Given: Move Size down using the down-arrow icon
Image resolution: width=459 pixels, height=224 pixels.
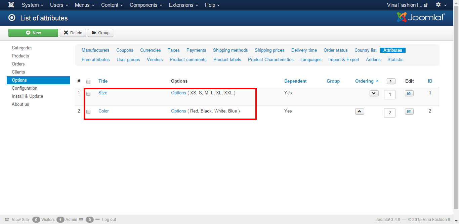Looking at the screenshot, I should [374, 93].
